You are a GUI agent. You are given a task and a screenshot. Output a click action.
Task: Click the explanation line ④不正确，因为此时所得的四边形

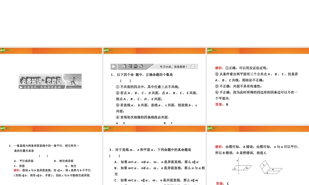[x=256, y=95]
